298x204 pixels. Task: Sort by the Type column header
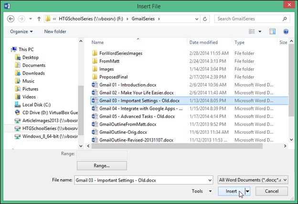coord(239,43)
